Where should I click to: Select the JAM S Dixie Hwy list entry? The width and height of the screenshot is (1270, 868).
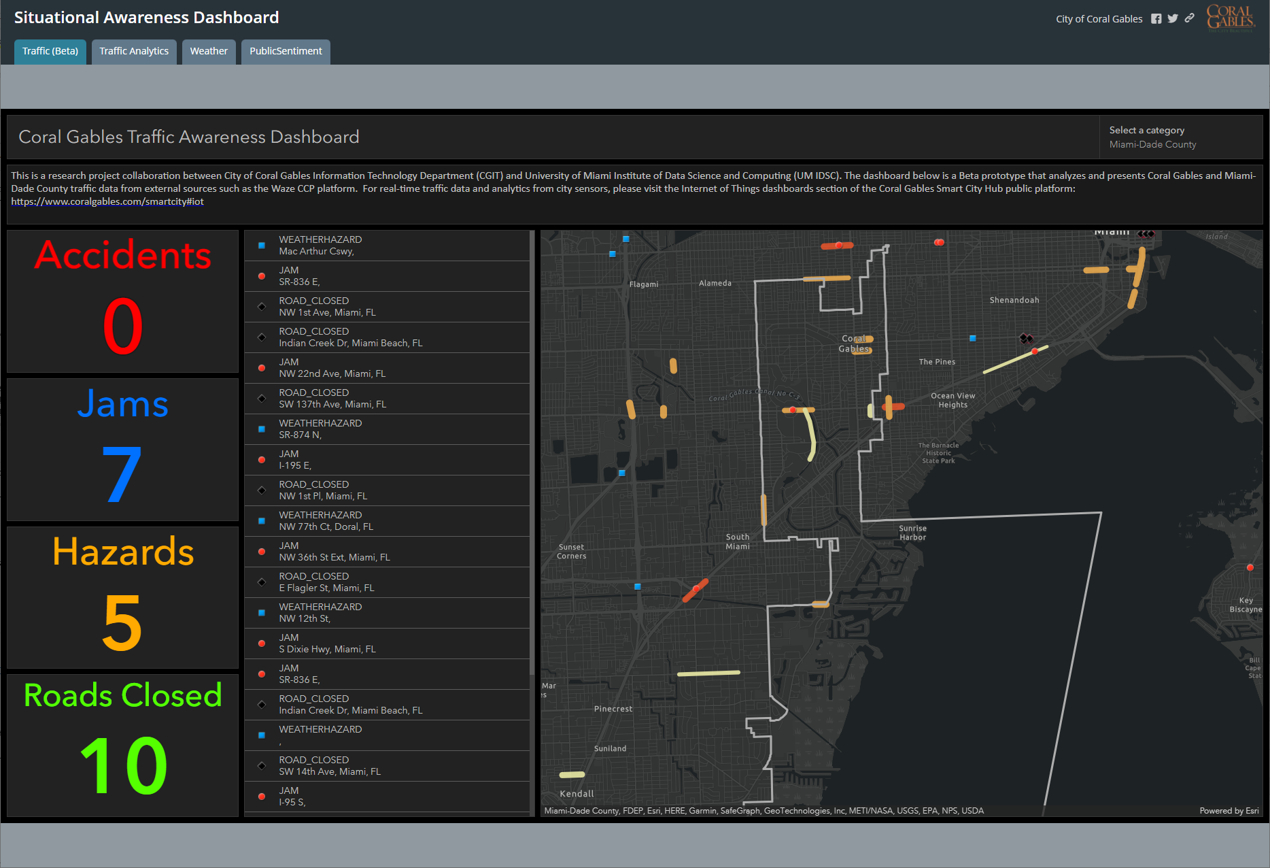386,644
